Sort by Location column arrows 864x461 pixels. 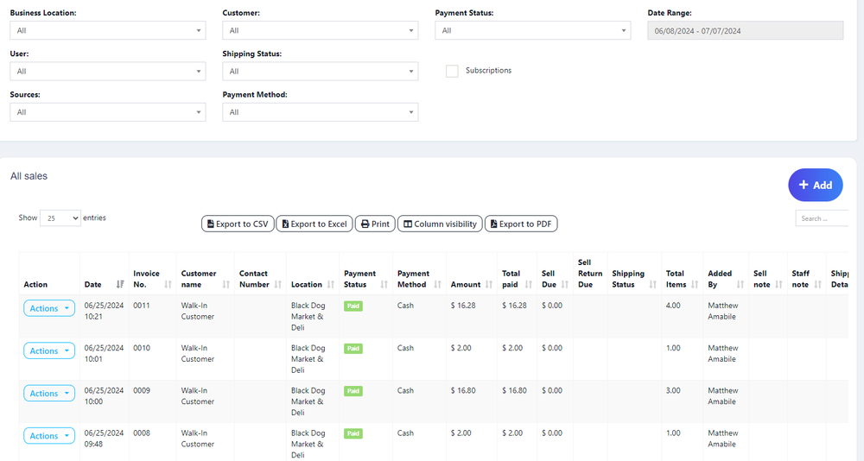(x=331, y=284)
